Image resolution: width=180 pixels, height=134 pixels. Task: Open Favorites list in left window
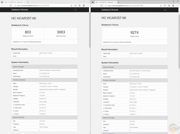pos(75,5)
